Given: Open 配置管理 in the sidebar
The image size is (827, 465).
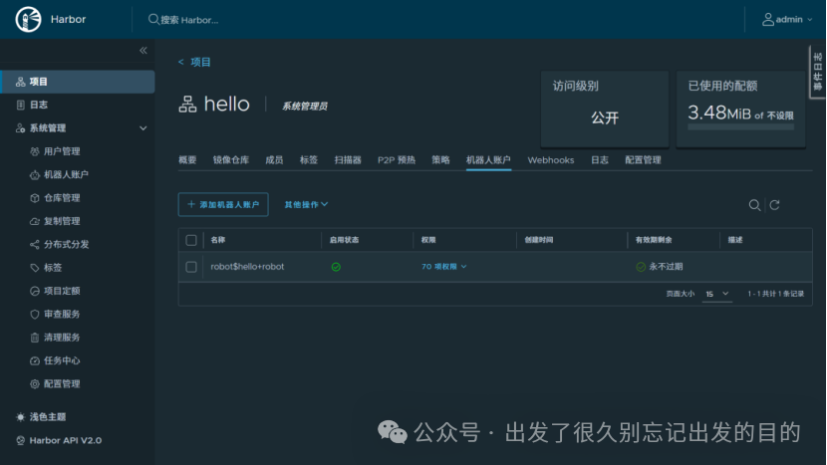Looking at the screenshot, I should click(62, 383).
